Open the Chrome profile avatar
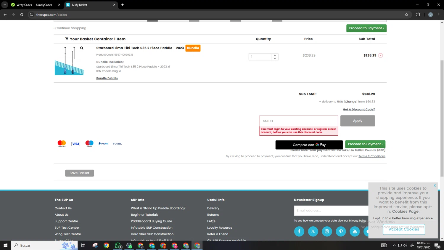Screen dimensions: 444x250 [x=430, y=15]
